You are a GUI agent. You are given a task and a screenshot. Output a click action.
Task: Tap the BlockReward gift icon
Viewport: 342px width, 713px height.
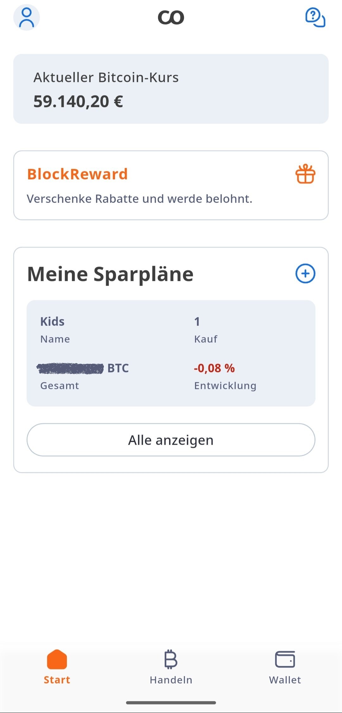(305, 174)
